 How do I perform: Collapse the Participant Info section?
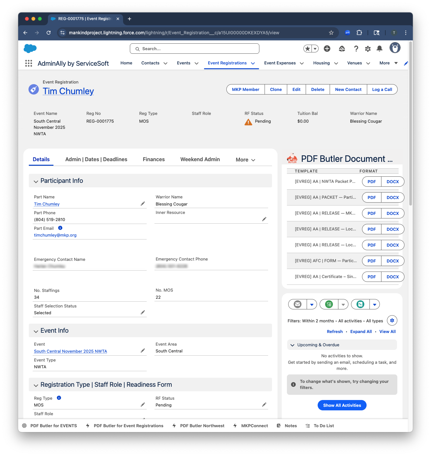click(36, 181)
